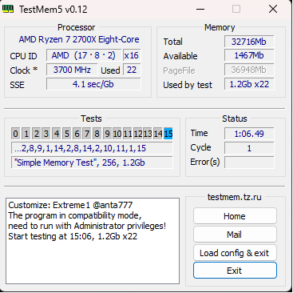Image resolution: width=293 pixels, height=293 pixels.
Task: Click the Mail button
Action: (x=235, y=235)
